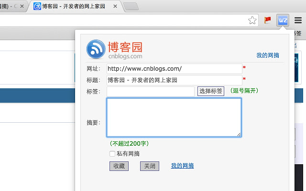Click the WZ extension icon in toolbar

click(283, 20)
